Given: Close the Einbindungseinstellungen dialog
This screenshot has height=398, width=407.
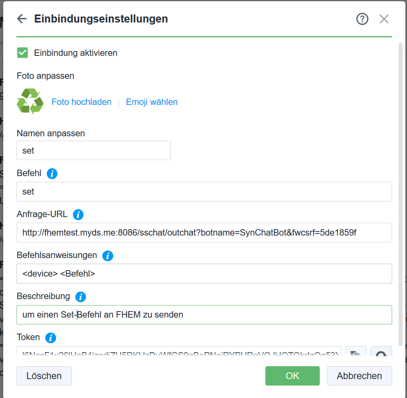Looking at the screenshot, I should [x=384, y=18].
